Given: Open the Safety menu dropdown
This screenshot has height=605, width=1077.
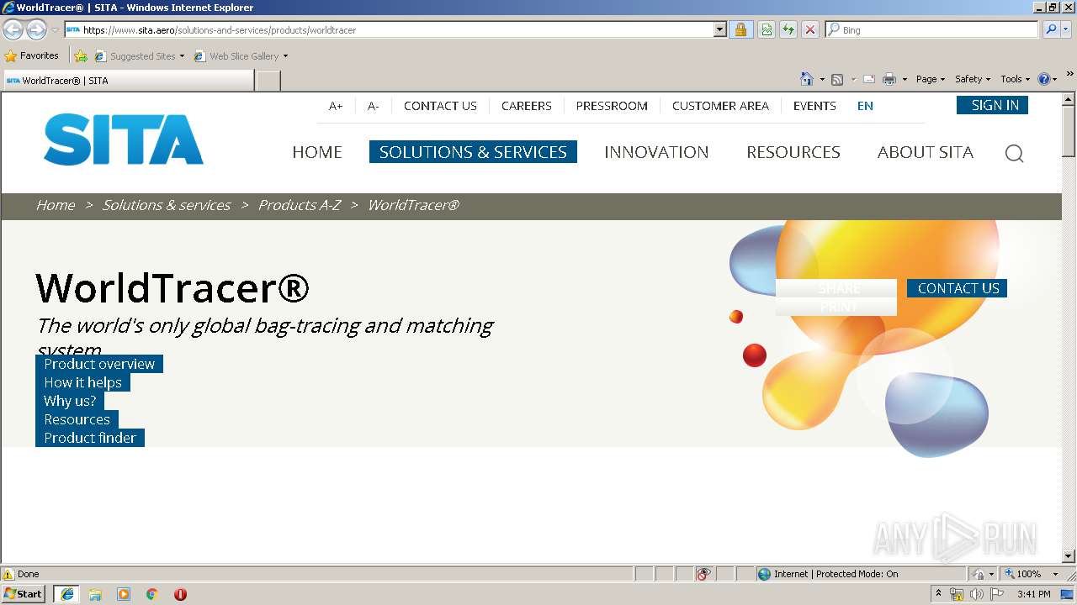Looking at the screenshot, I should (973, 79).
